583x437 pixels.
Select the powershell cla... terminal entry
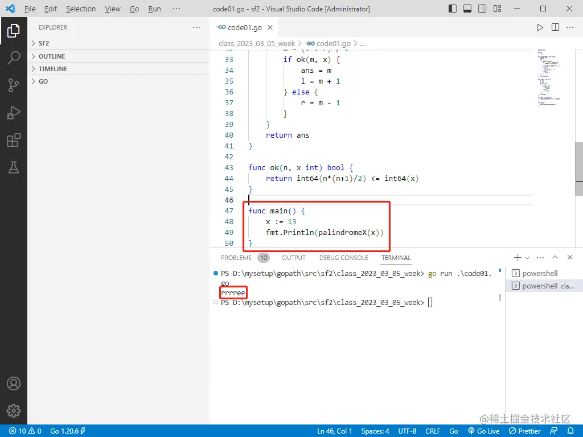[544, 286]
